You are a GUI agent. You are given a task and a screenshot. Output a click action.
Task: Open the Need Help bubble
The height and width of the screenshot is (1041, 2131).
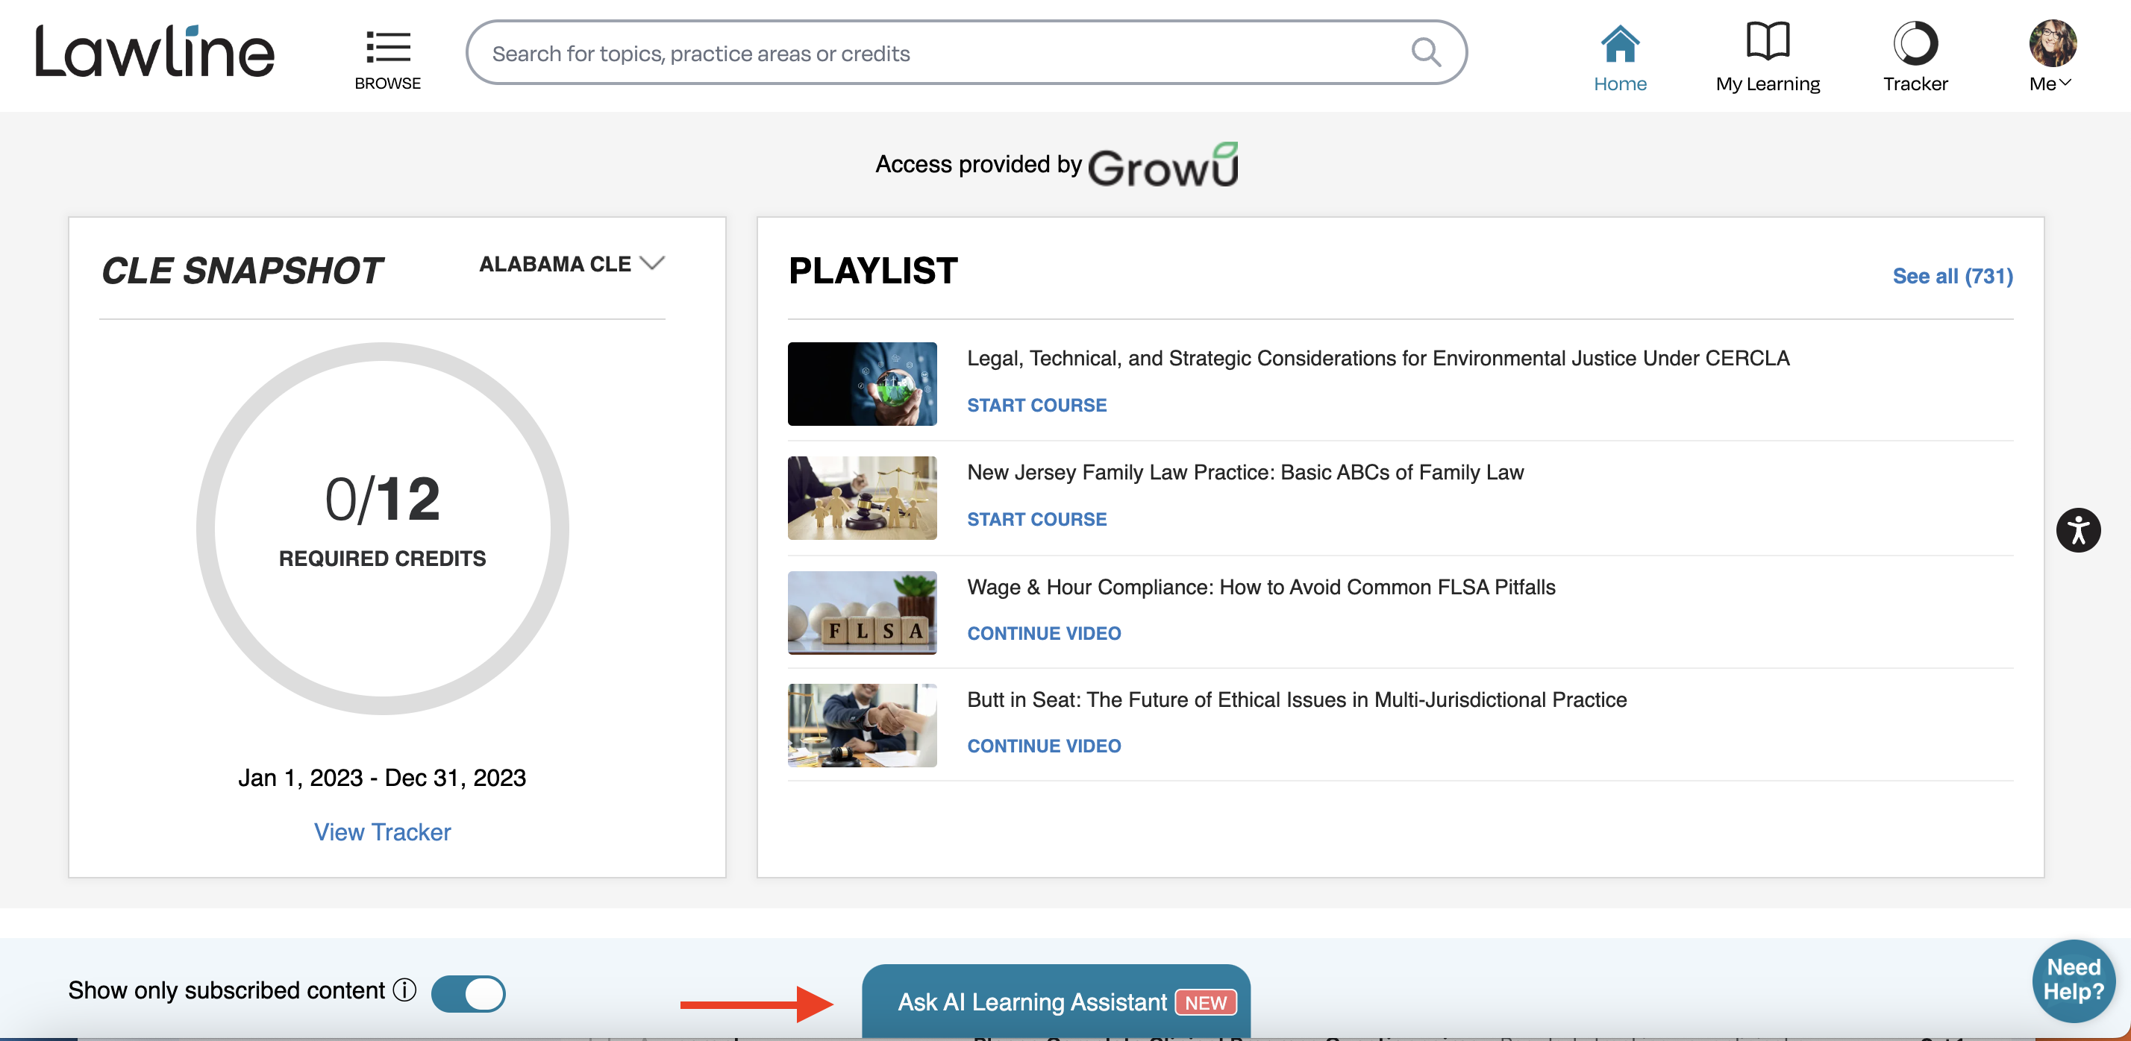(2073, 981)
